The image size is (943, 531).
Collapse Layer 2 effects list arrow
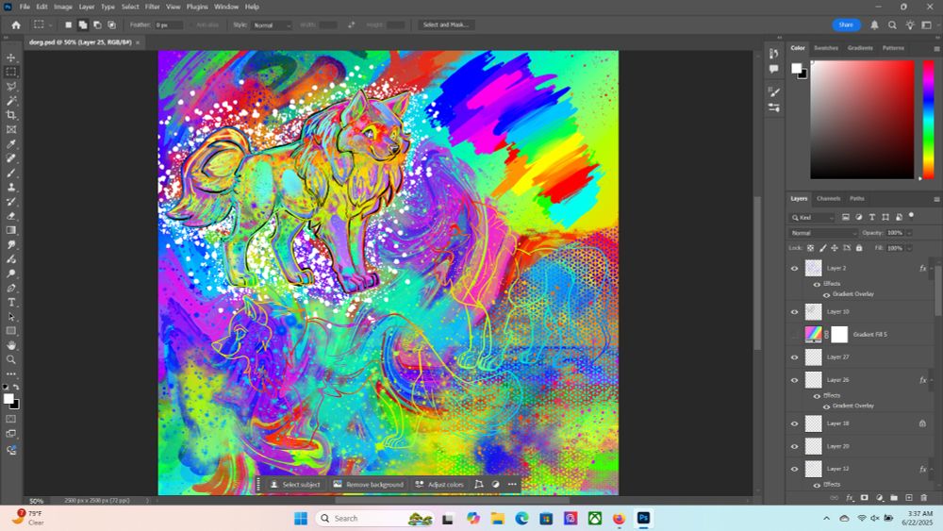932,269
